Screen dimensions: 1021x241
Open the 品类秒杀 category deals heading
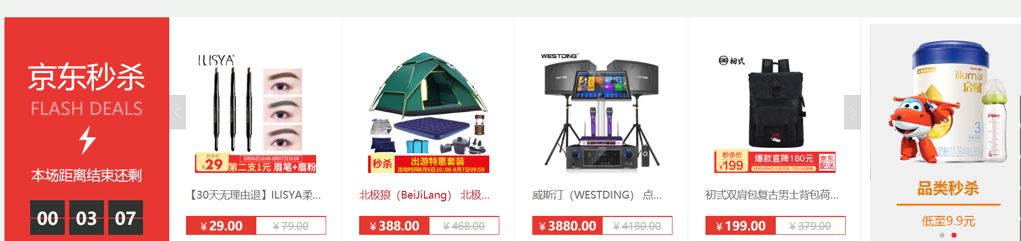[x=948, y=189]
